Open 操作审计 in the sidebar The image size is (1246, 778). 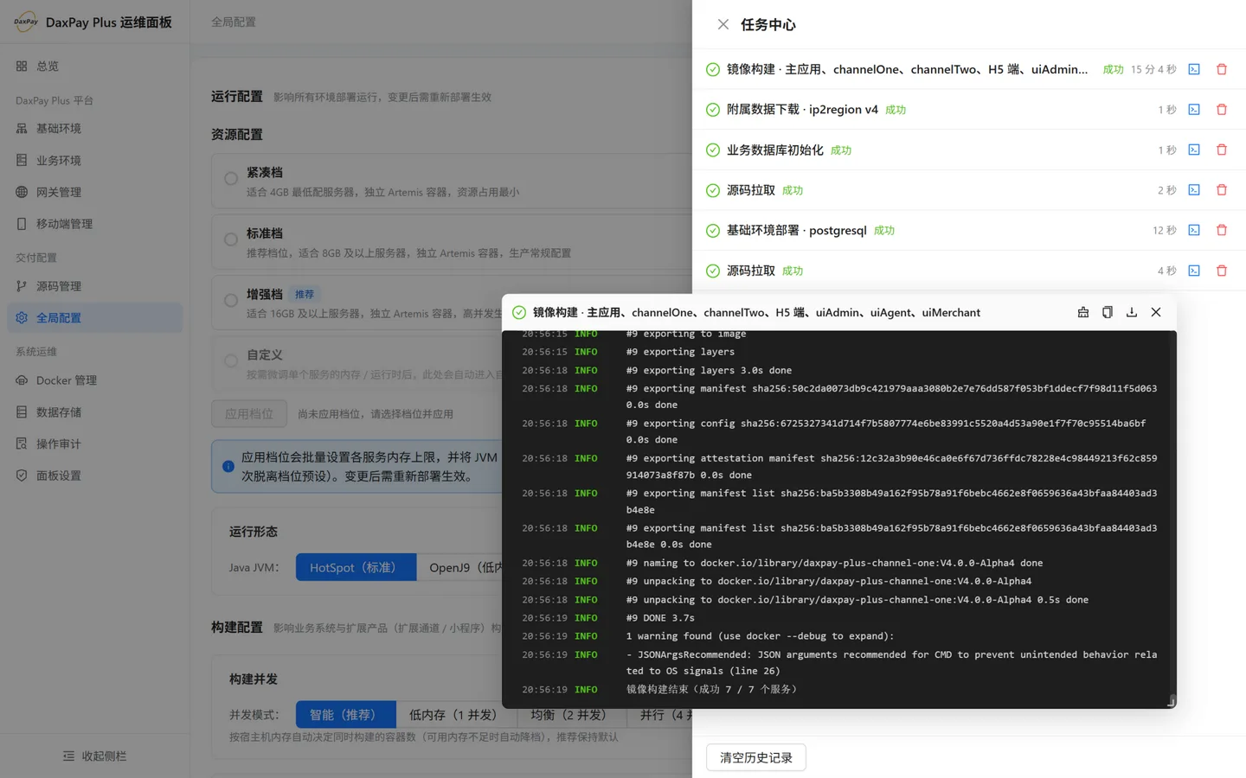(94, 443)
